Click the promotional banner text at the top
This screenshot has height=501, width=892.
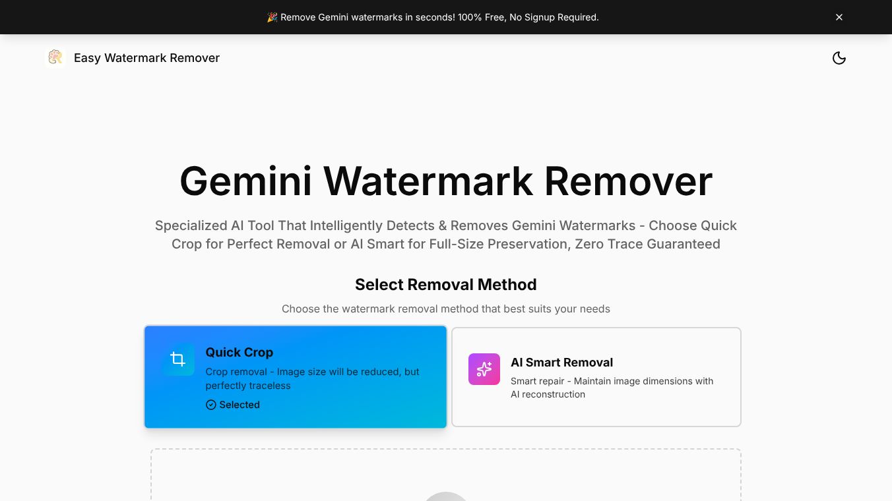point(439,17)
